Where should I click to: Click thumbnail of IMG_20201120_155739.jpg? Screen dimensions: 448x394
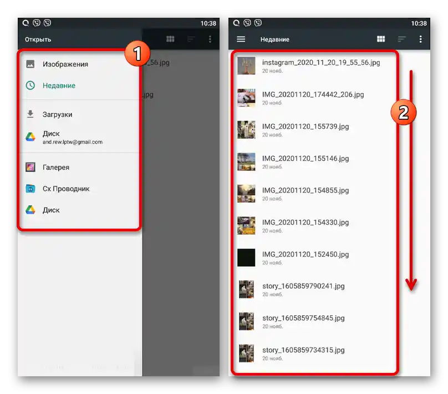(246, 130)
